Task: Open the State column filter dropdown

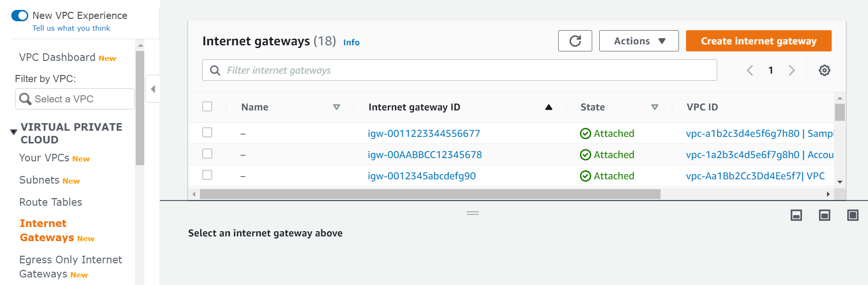Action: point(655,107)
